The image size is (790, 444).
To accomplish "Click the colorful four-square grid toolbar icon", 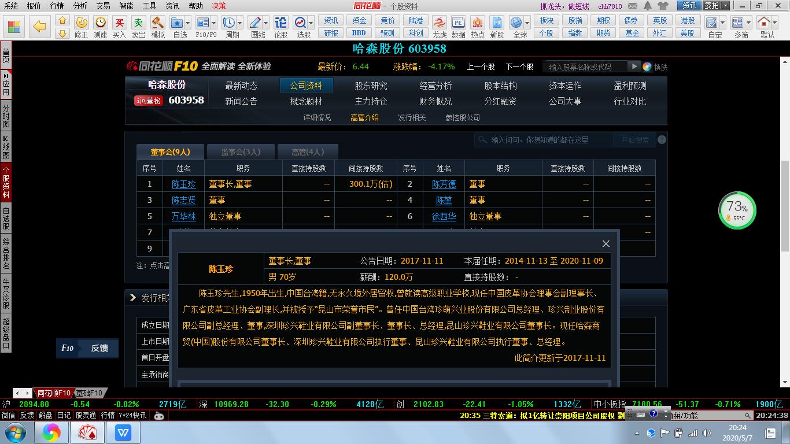I will [x=14, y=27].
